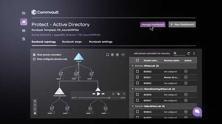
Task: Uncheck Show domain controllers
Action: click(34, 55)
